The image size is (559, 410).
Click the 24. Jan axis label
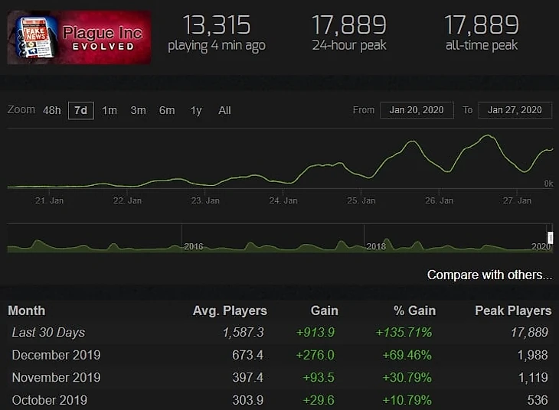(283, 200)
